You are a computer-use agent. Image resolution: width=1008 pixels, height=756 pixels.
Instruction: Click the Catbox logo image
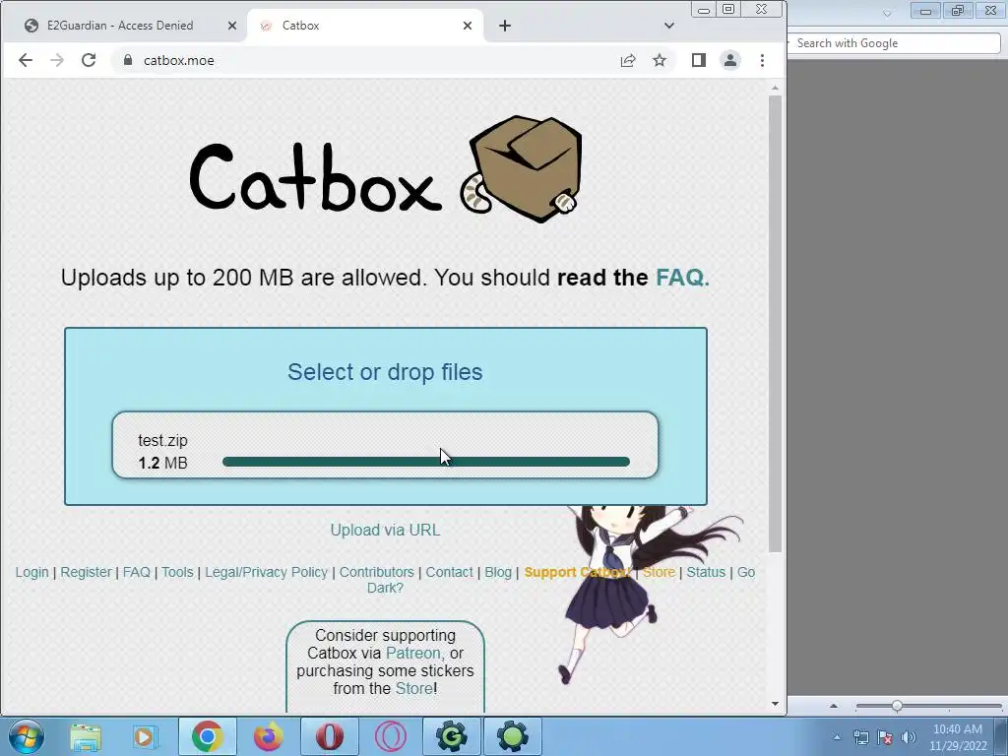(386, 169)
